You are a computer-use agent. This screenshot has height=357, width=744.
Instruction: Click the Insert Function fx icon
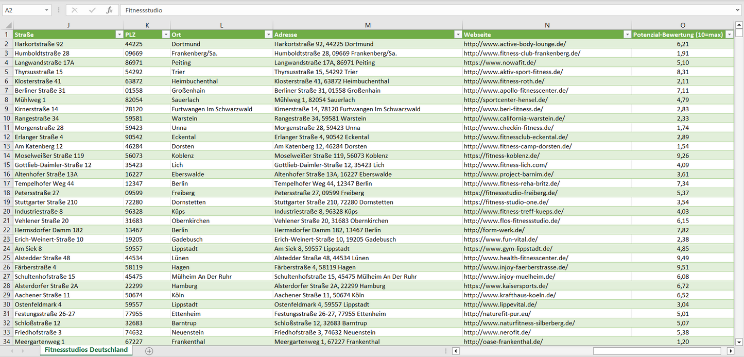(x=109, y=10)
